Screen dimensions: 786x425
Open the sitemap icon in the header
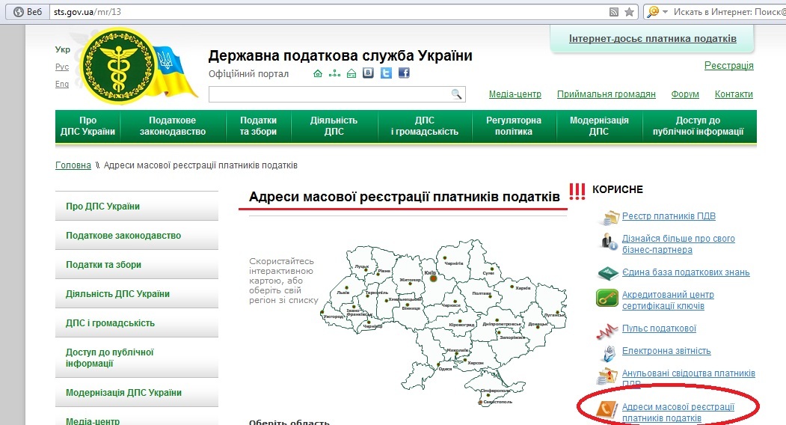[334, 73]
